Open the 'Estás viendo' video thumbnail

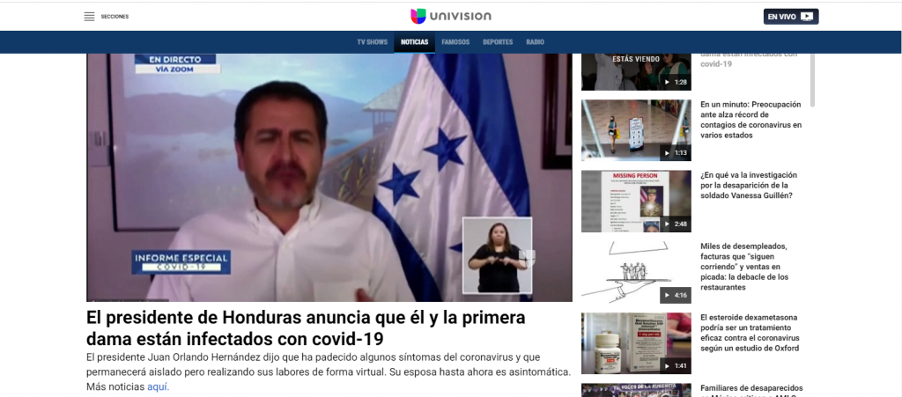click(636, 72)
